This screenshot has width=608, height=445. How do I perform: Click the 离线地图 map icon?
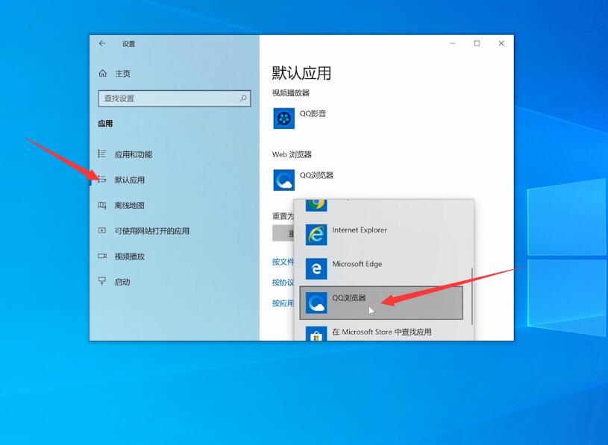tap(102, 205)
